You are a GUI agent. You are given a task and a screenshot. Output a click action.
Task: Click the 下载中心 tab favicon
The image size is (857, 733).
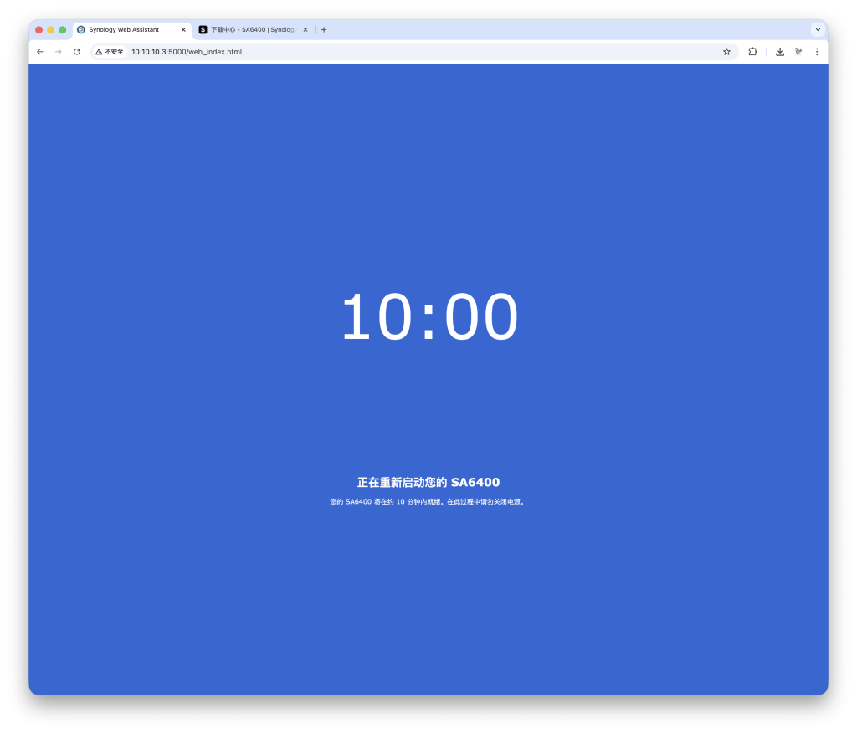(203, 30)
